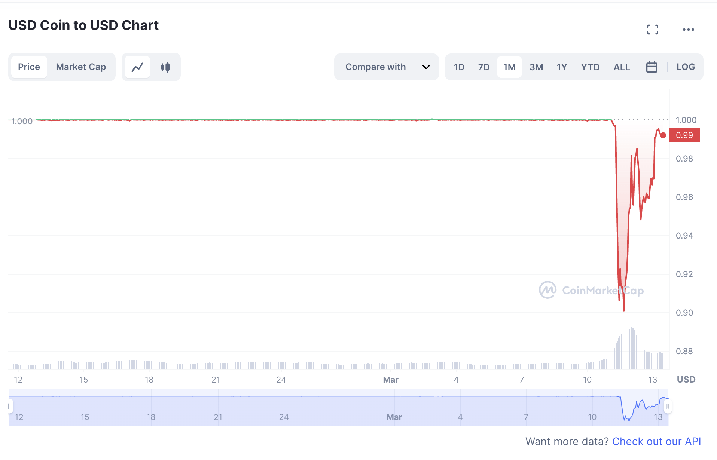
Task: Show 1Y price history
Action: coord(561,67)
